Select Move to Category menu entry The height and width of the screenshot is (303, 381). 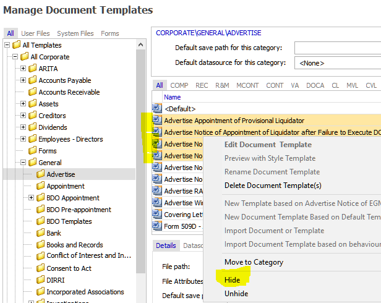tap(254, 262)
